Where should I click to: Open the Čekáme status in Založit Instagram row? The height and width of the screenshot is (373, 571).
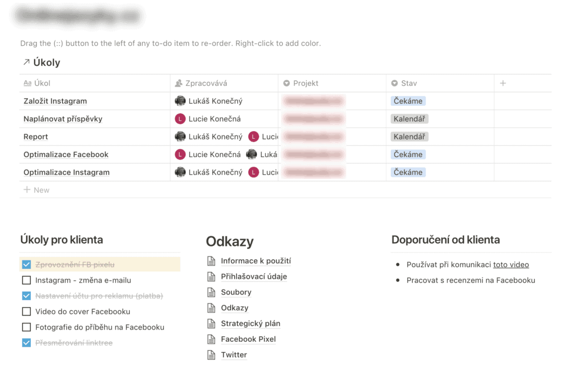(407, 101)
